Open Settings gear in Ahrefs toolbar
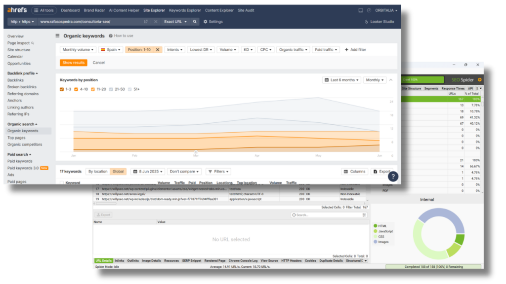 pos(213,22)
